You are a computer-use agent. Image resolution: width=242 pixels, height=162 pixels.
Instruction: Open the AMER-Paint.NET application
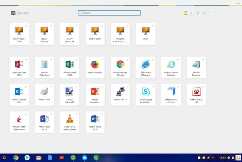(70, 95)
